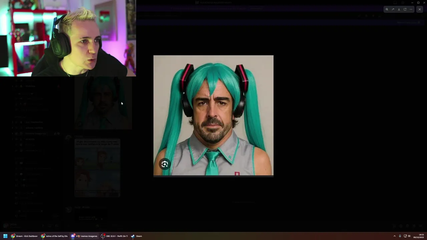
Task: Switch to OBS 32.0.1 taskbar window
Action: (x=114, y=236)
